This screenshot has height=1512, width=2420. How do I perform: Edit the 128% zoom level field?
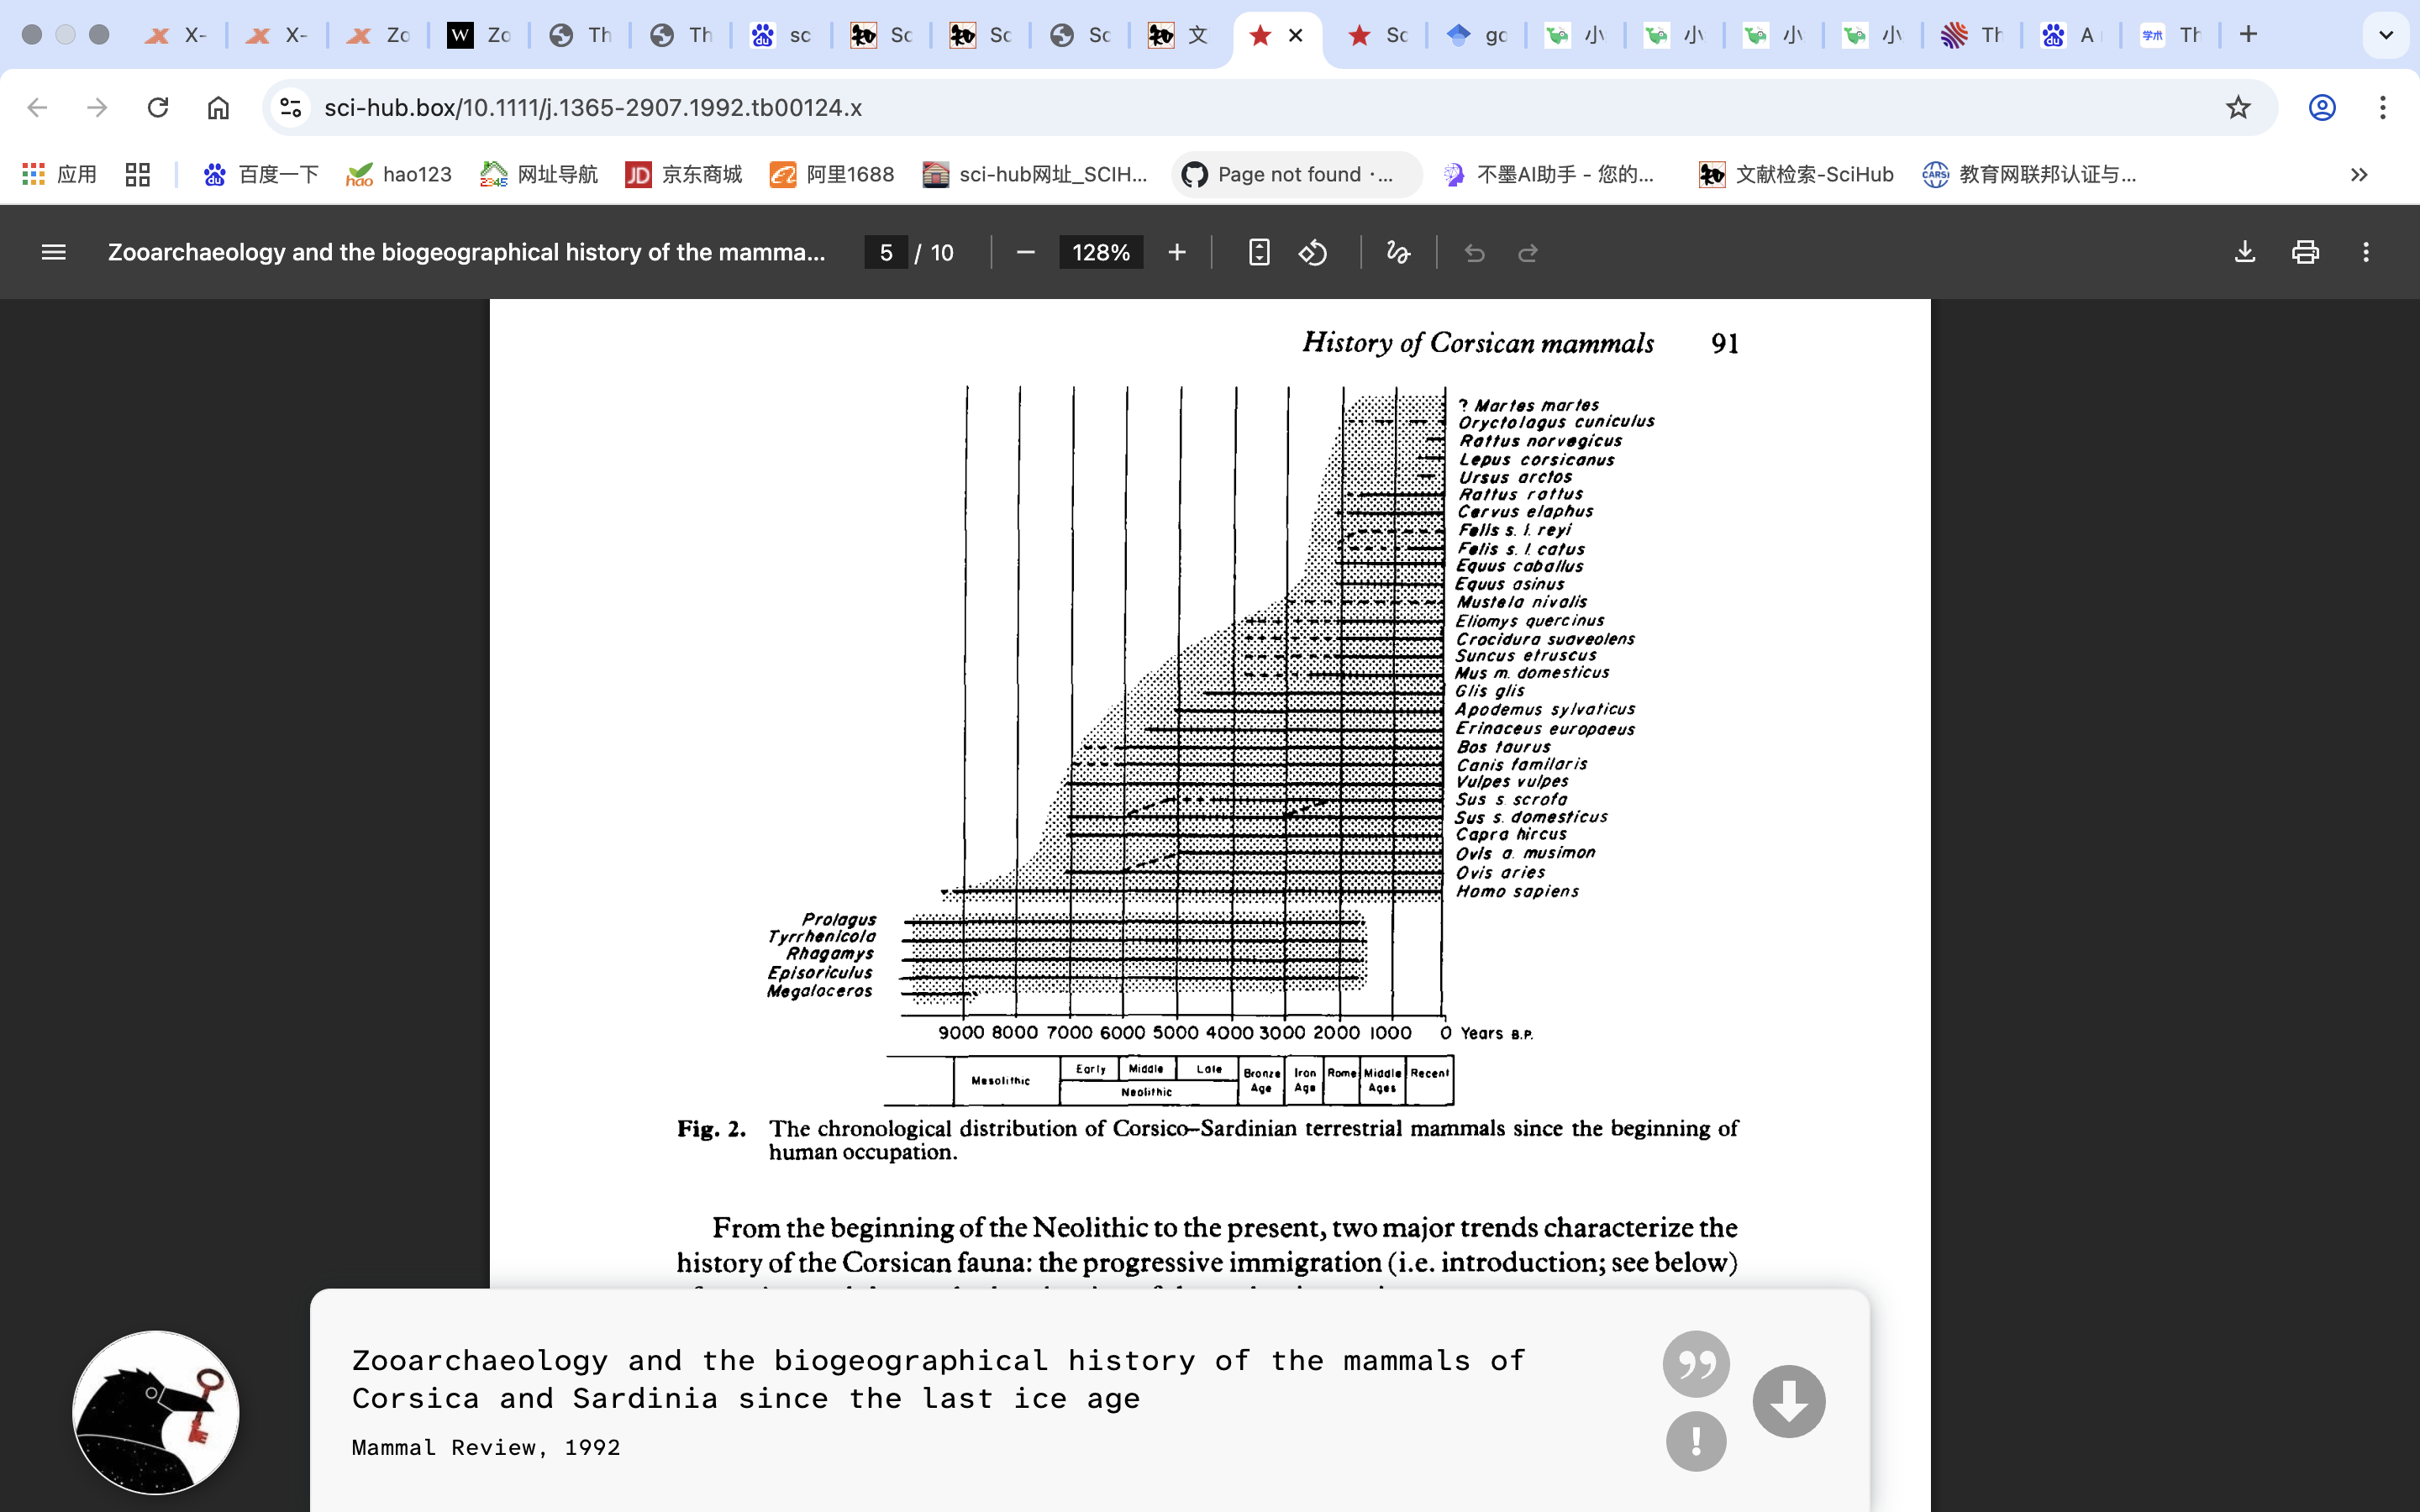tap(1101, 253)
